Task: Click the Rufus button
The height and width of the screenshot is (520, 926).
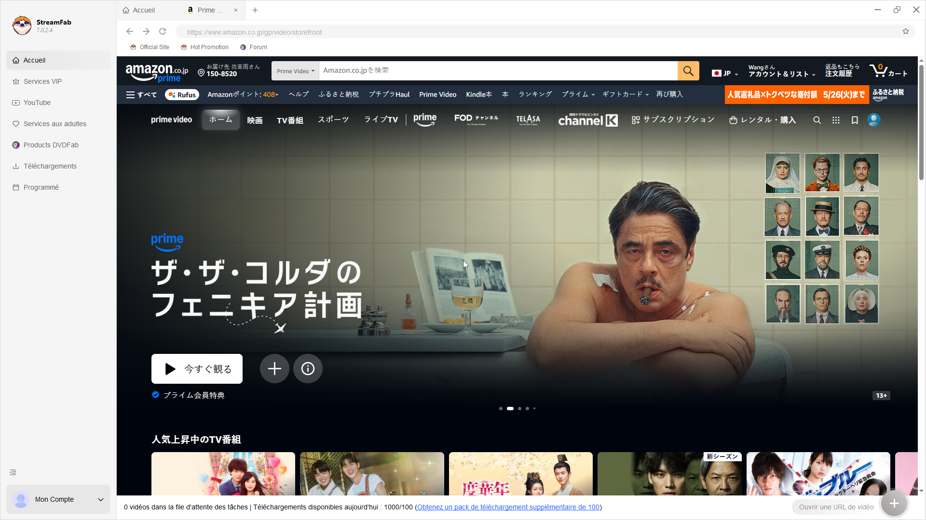Action: tap(182, 95)
